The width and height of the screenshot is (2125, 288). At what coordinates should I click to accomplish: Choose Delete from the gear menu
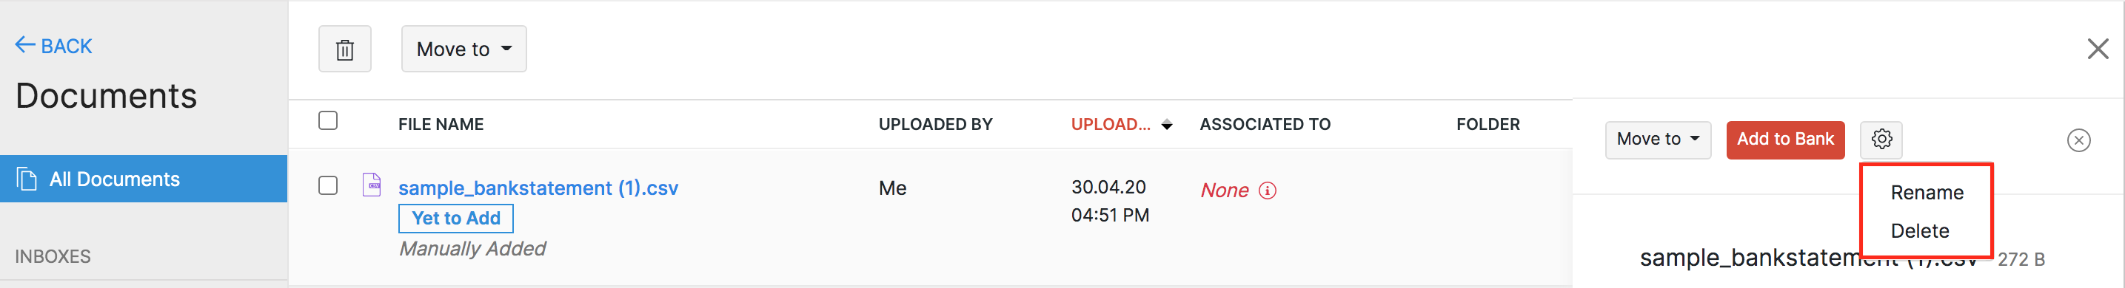(x=1918, y=231)
